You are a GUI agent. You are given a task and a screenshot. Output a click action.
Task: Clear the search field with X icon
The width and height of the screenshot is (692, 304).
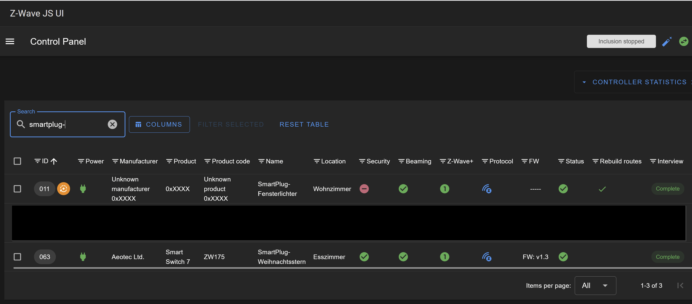[112, 124]
